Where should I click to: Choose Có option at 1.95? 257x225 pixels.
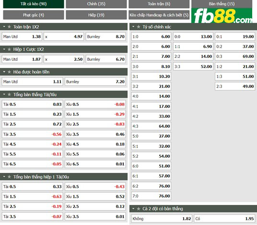(224, 219)
